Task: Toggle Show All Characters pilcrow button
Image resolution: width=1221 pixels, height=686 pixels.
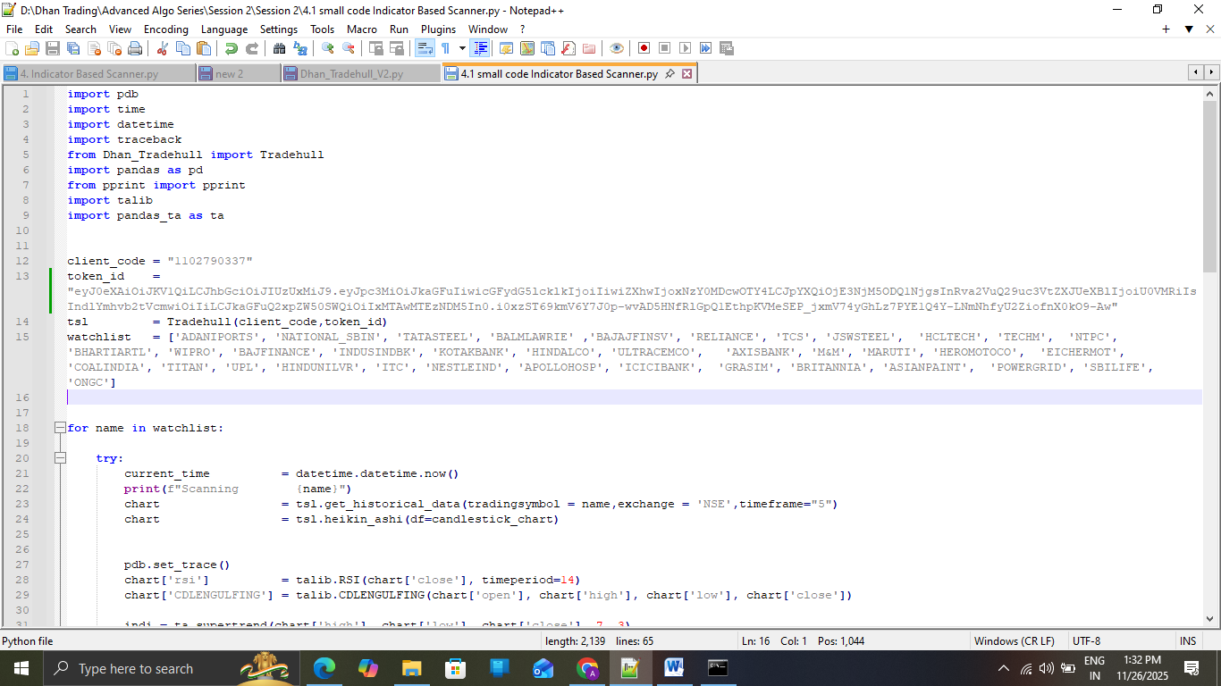Action: point(445,48)
